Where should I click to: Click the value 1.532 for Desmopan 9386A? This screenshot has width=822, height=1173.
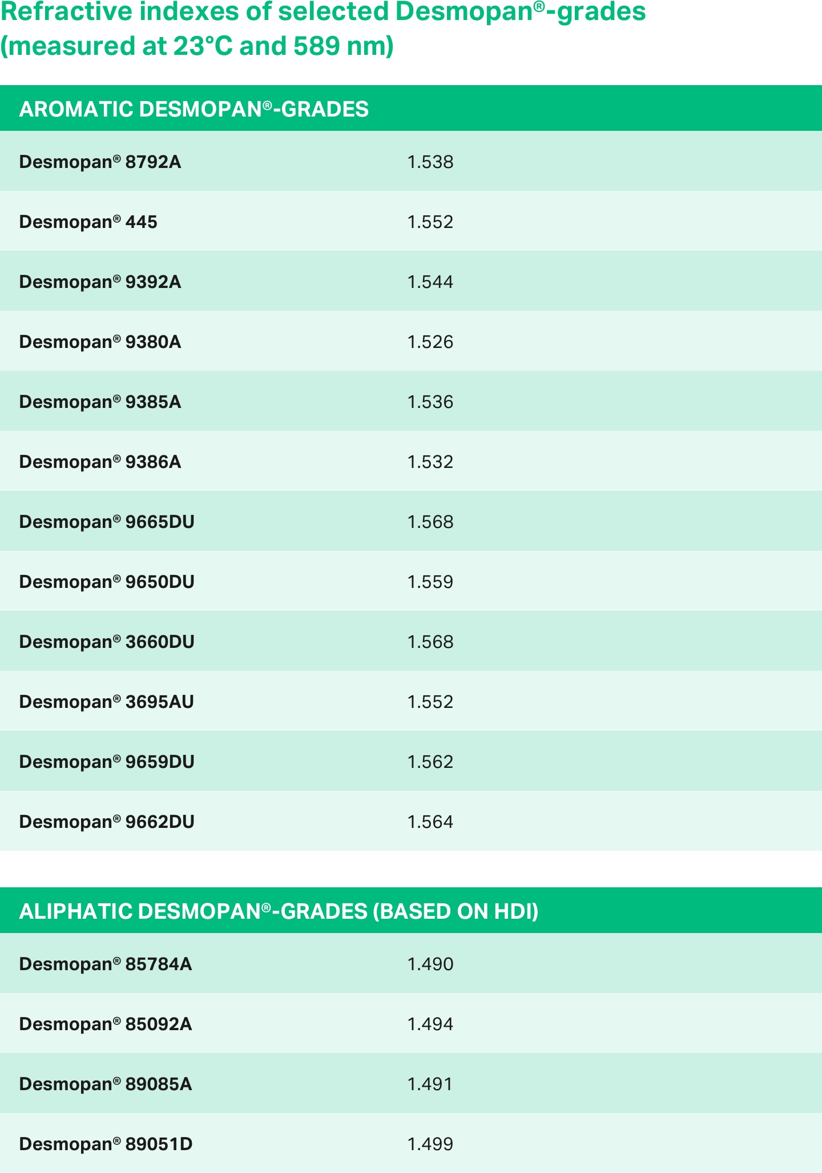[430, 462]
